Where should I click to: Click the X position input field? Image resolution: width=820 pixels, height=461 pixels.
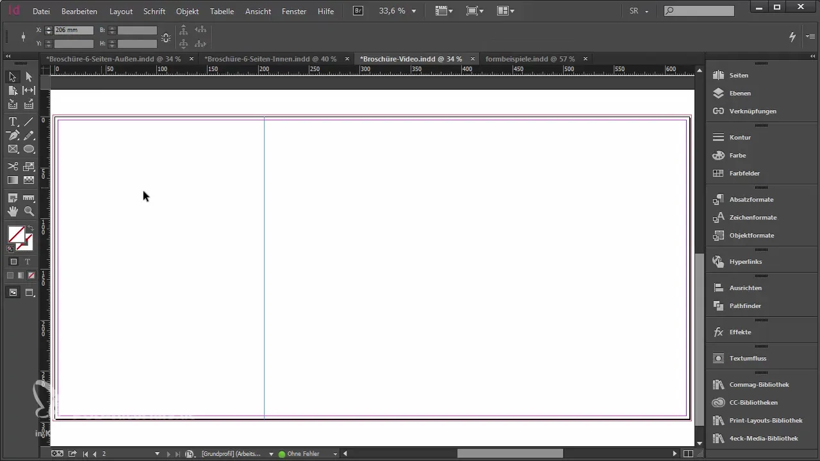(74, 30)
